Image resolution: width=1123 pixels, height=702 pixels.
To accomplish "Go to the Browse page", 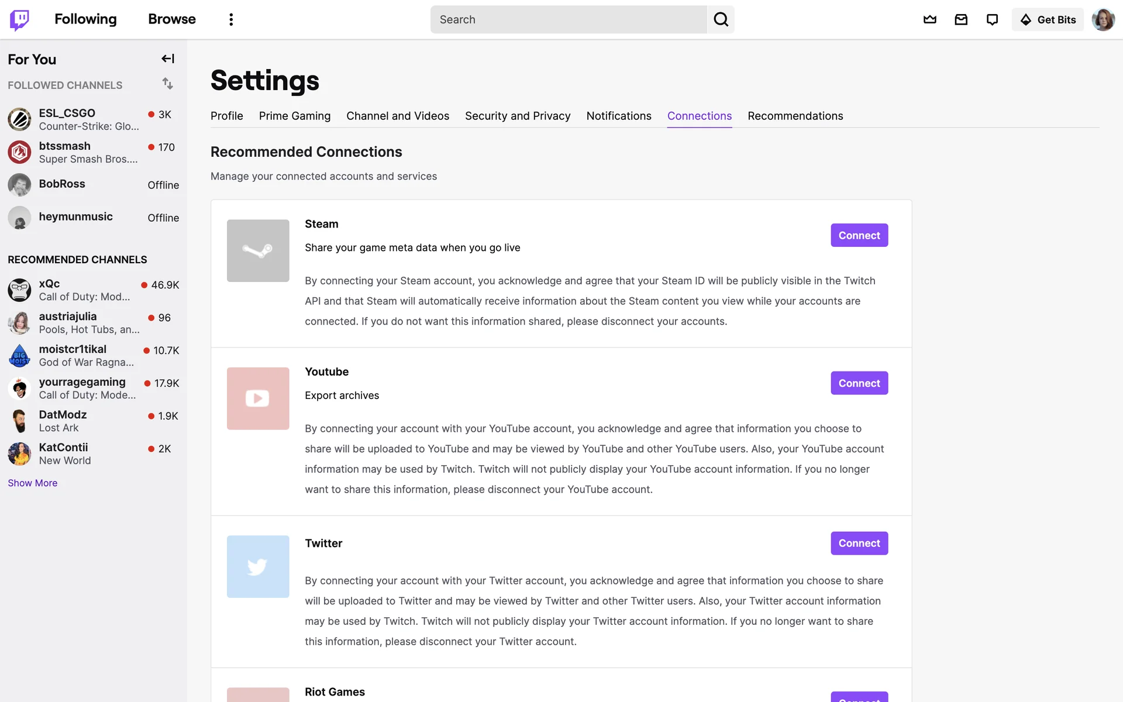I will (x=172, y=19).
